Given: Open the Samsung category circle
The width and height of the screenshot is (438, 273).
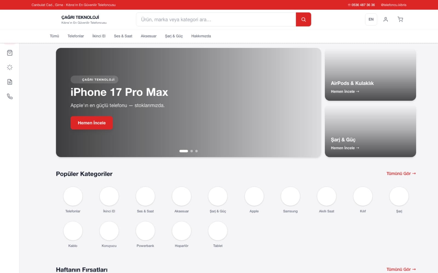Looking at the screenshot, I should click(290, 196).
